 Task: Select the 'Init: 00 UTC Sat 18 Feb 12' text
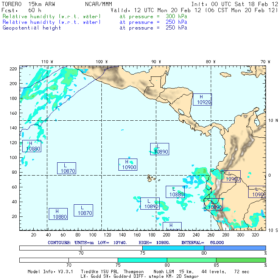235,4
